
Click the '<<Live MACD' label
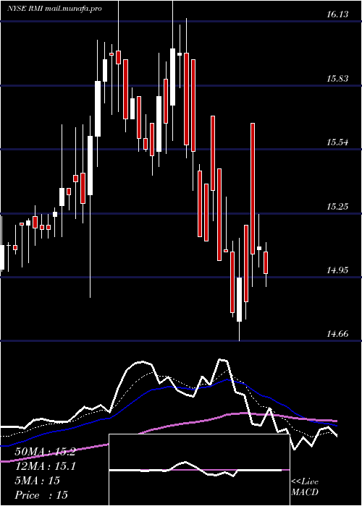tap(305, 487)
